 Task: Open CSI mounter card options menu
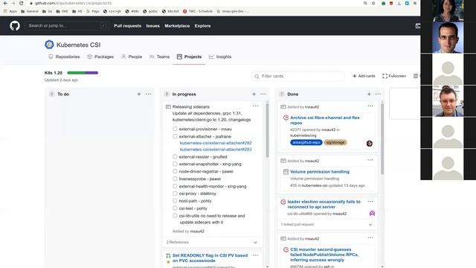[370, 238]
